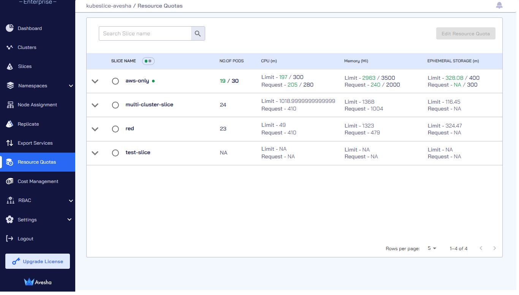Select the red slice radio button
Viewport: 519px width, 295px height.
[116, 129]
